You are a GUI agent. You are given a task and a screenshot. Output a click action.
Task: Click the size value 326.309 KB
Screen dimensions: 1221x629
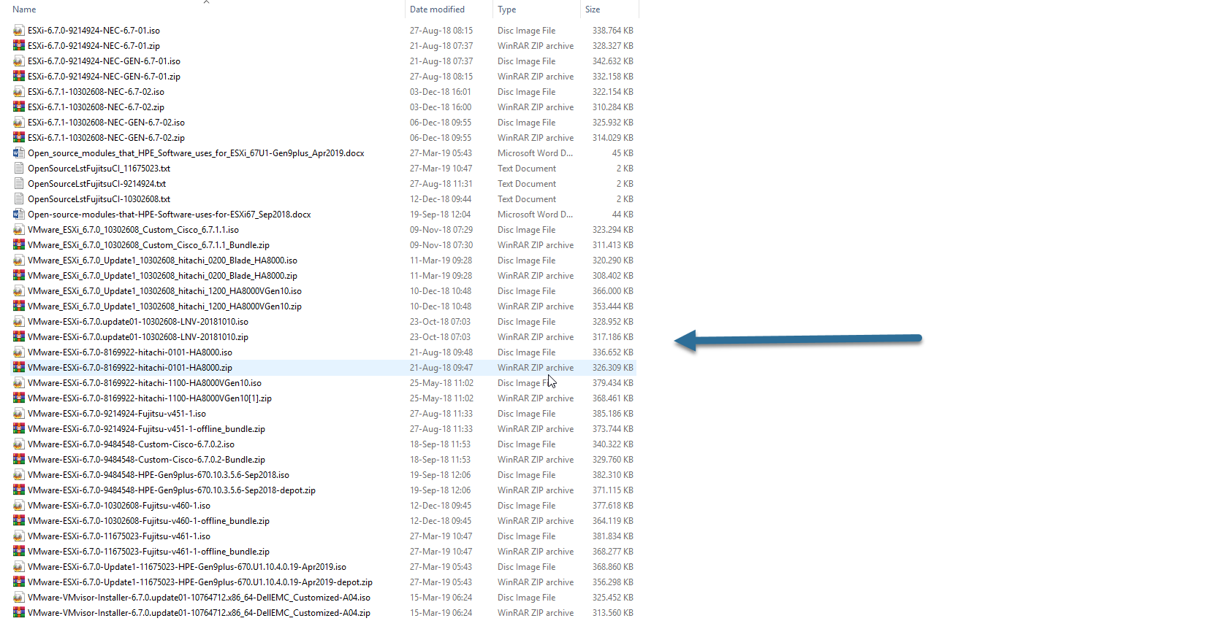(x=613, y=368)
